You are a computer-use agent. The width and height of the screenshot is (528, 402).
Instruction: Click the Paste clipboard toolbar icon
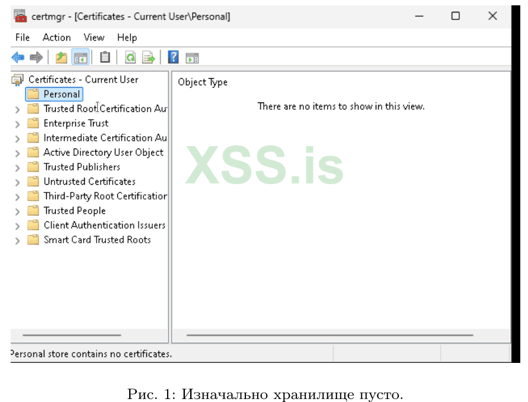tap(105, 57)
